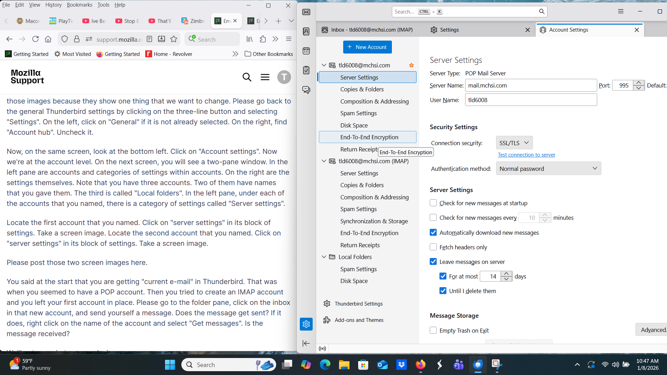
Task: Open the Address Book space
Action: (306, 32)
